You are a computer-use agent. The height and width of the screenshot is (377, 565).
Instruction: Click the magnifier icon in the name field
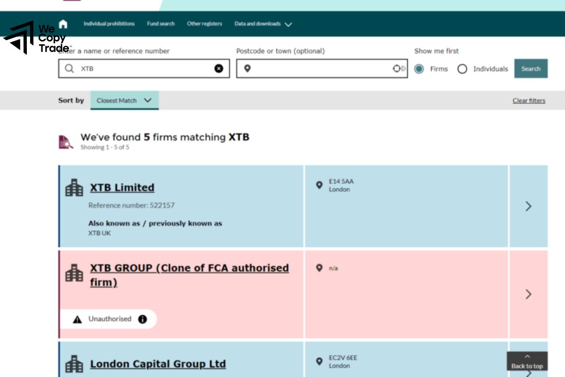coord(69,69)
